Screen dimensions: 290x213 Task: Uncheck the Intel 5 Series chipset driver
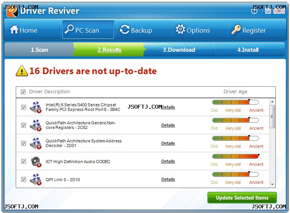(x=23, y=107)
